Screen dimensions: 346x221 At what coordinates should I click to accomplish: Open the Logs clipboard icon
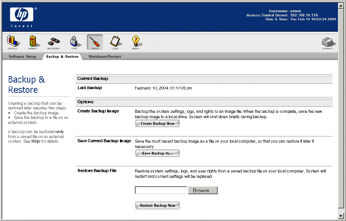pyautogui.click(x=115, y=42)
